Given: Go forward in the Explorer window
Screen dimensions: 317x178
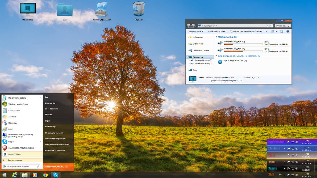Looking at the screenshot, I should tap(193, 26).
